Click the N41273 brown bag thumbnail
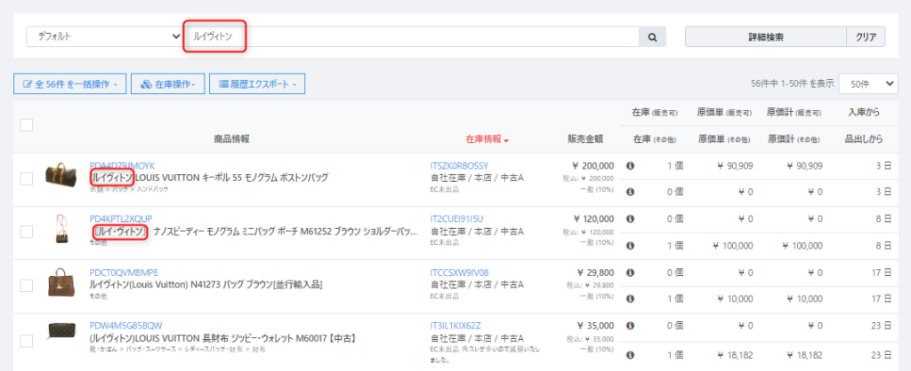Screen dimensions: 911x371 [60, 282]
